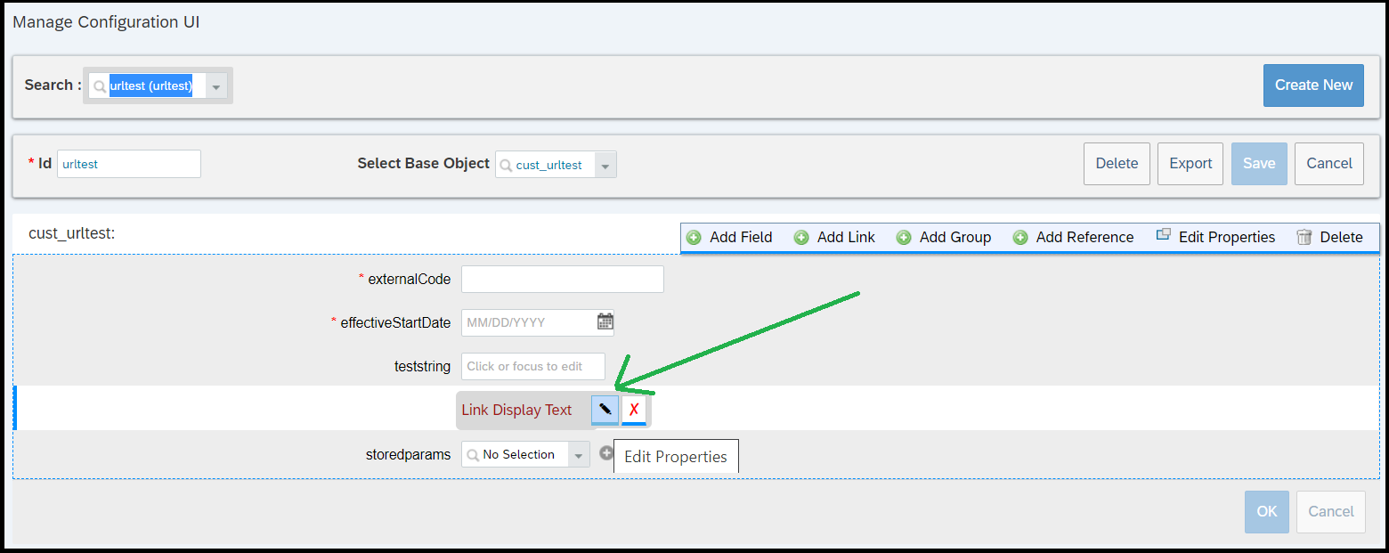Screen dimensions: 1389x553
Task: Click the Save button
Action: [1259, 164]
